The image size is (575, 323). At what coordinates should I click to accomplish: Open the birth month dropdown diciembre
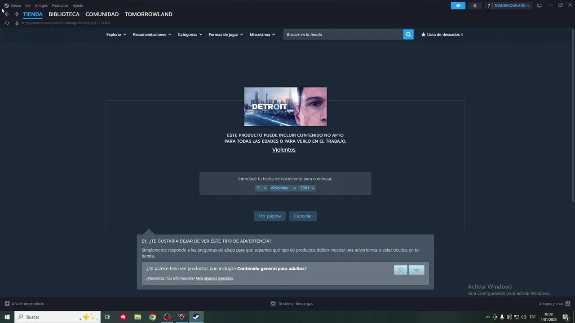(x=283, y=188)
